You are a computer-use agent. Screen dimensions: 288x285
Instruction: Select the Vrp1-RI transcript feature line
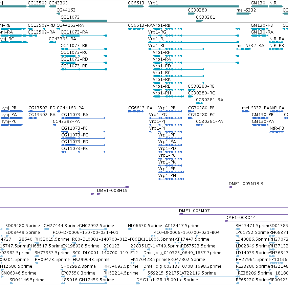(x=176, y=49)
